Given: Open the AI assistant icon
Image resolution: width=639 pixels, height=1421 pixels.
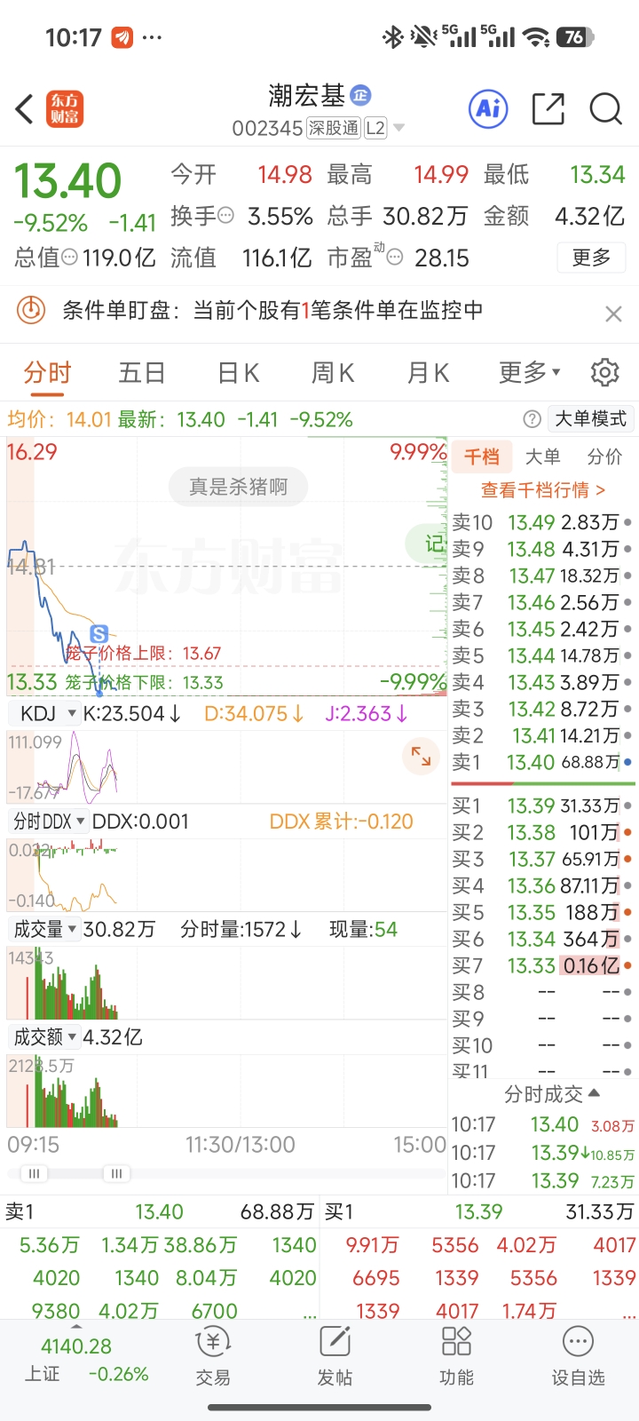Looking at the screenshot, I should pyautogui.click(x=488, y=109).
